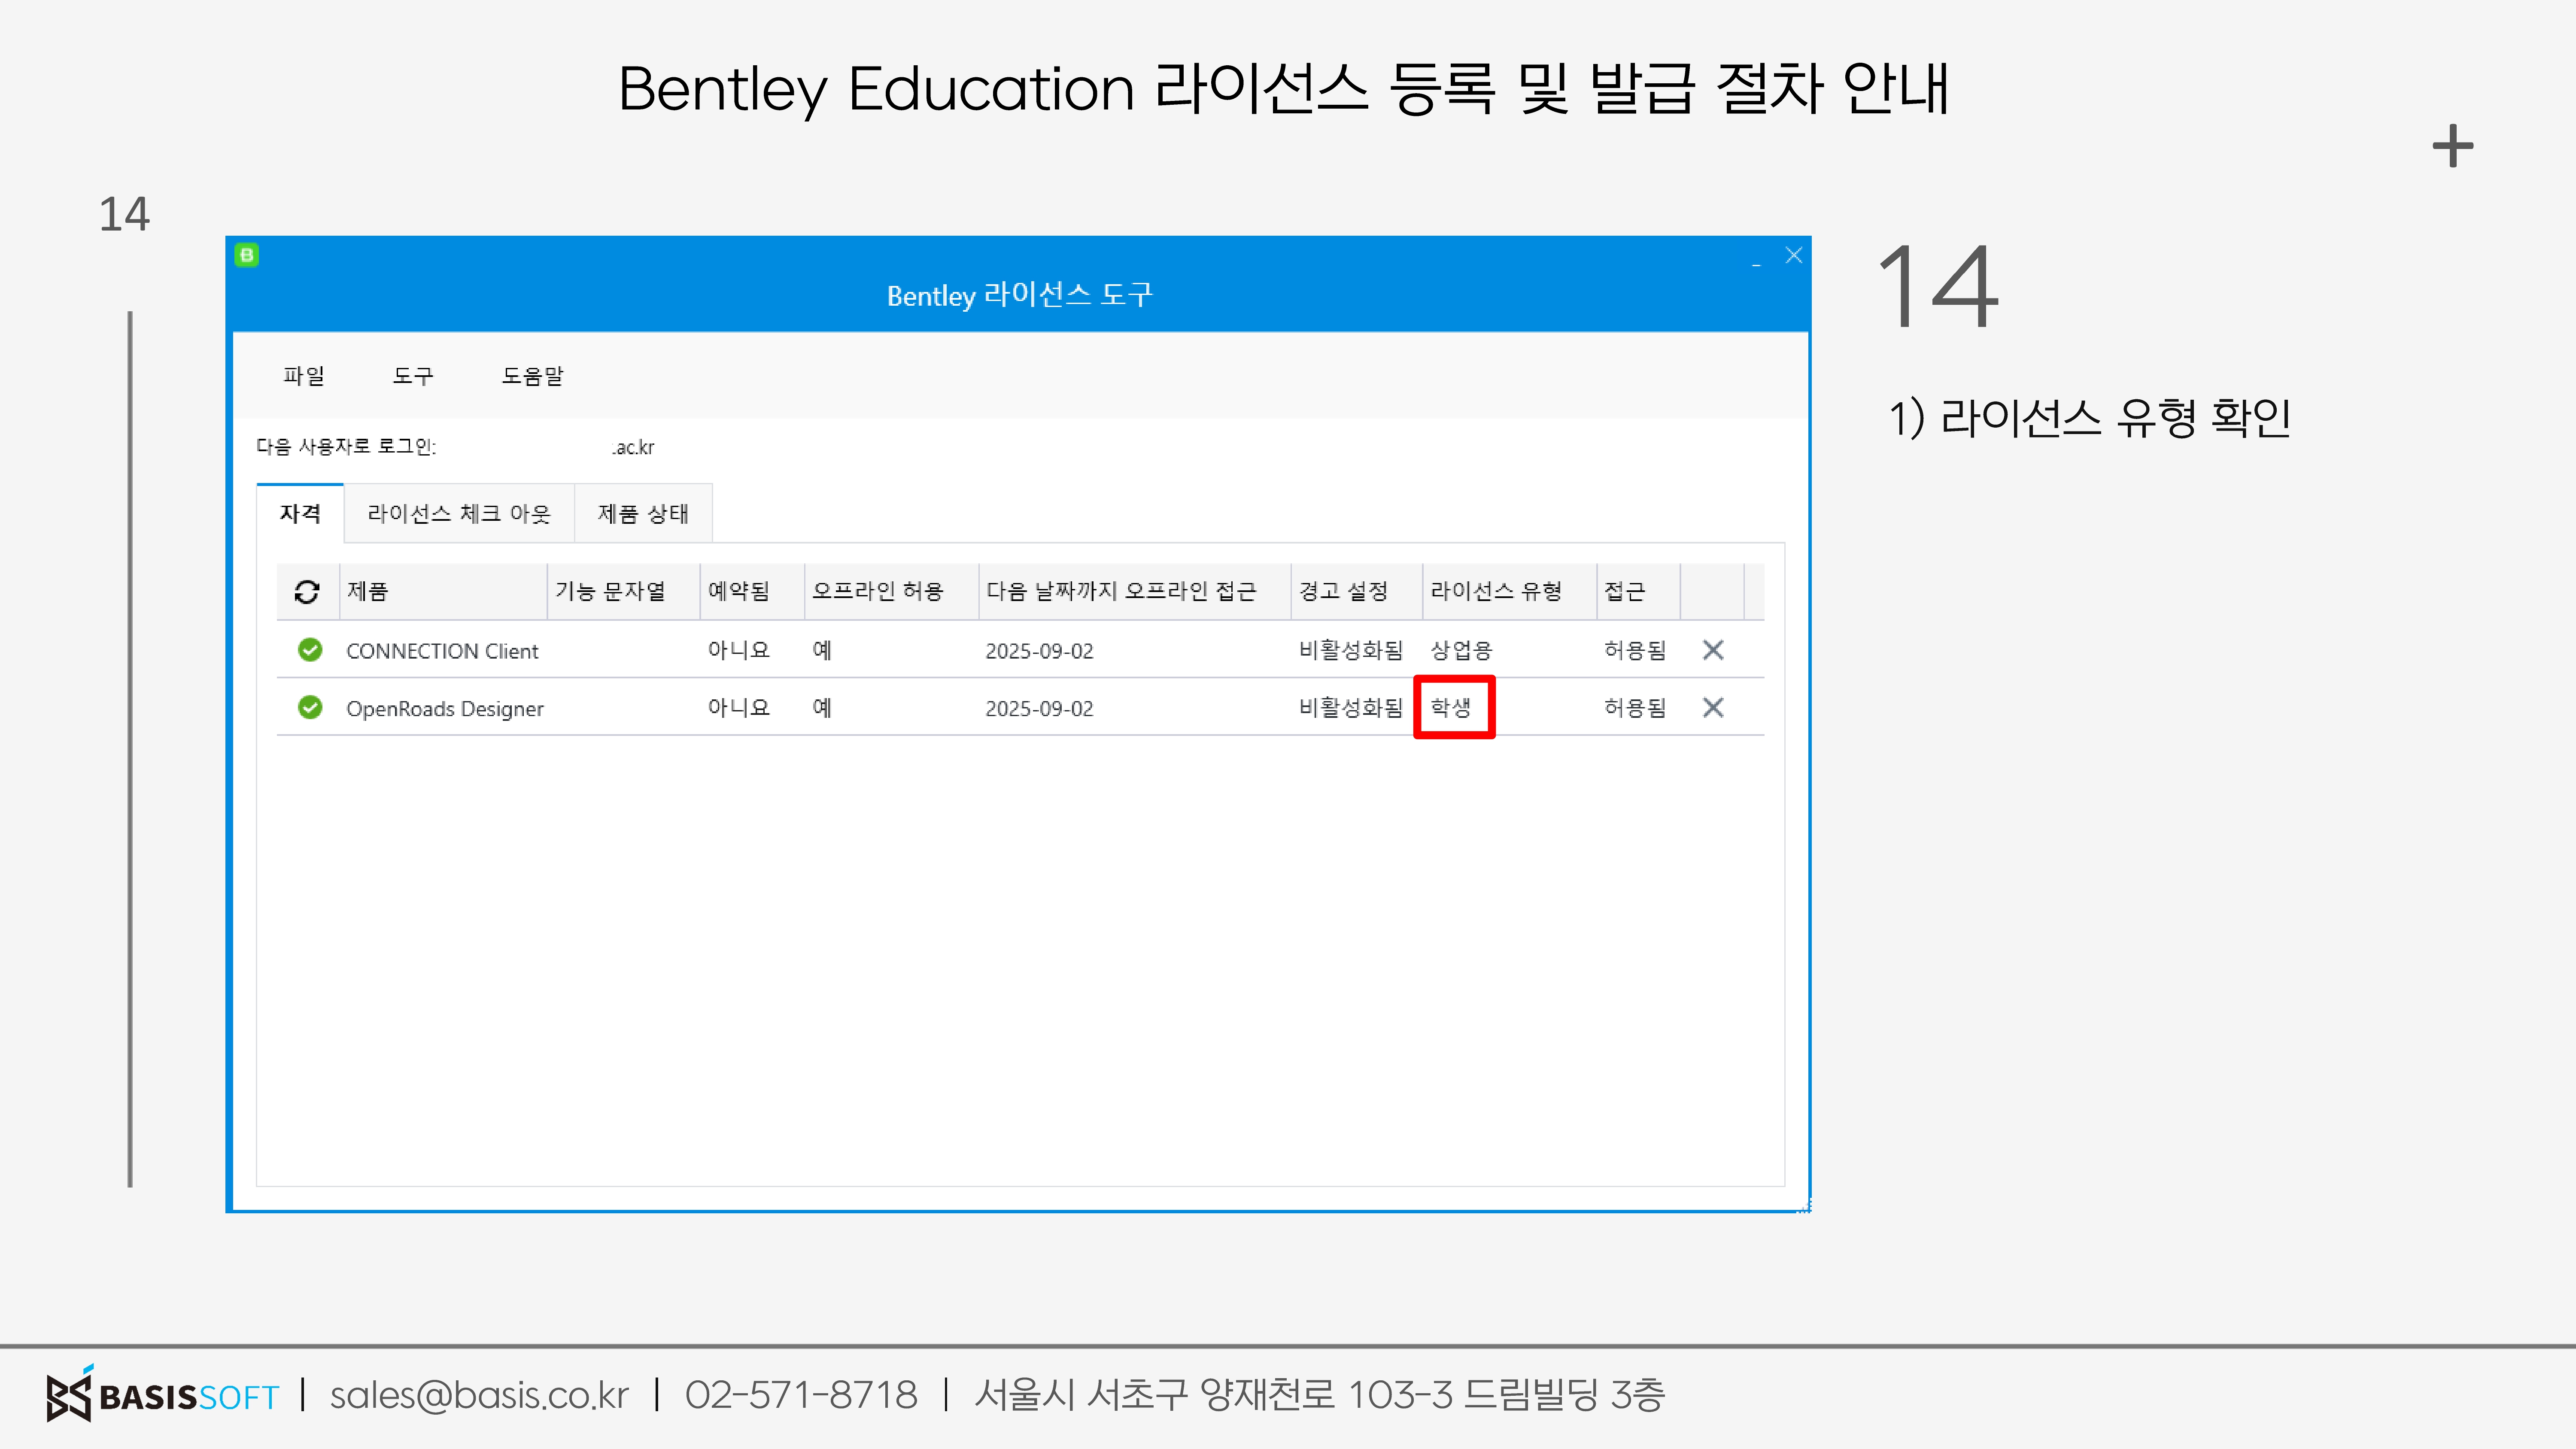
Task: Click 허용됨 in OpenRoads Designer row
Action: [1635, 708]
